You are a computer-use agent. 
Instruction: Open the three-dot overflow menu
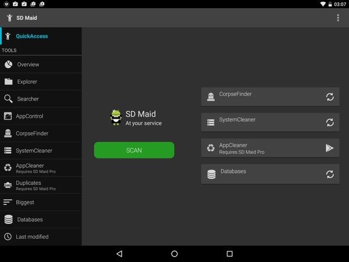click(338, 17)
